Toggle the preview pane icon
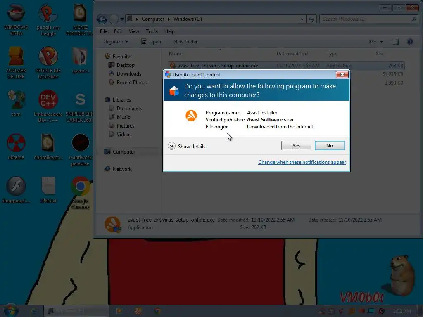423x317 pixels. (395, 42)
